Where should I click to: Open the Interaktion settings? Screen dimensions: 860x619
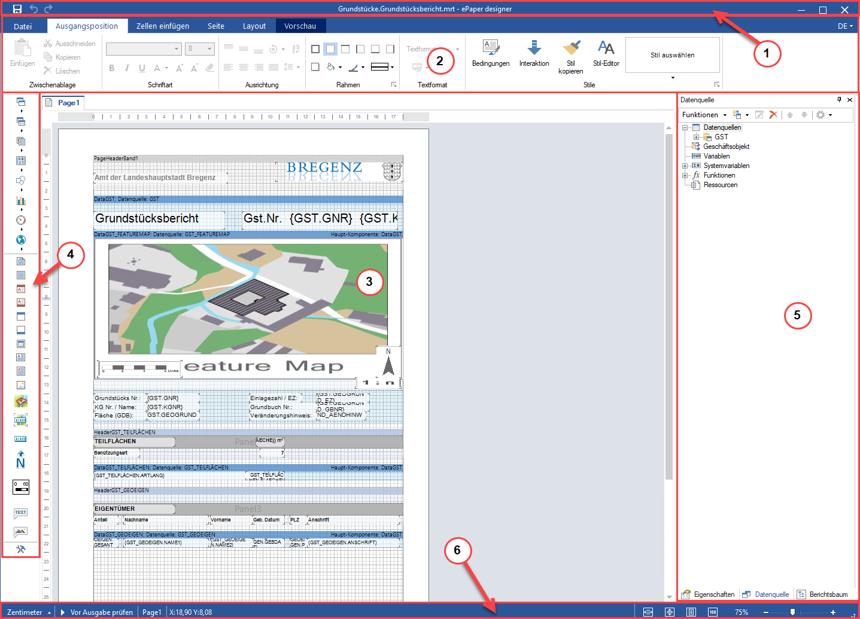[x=533, y=54]
